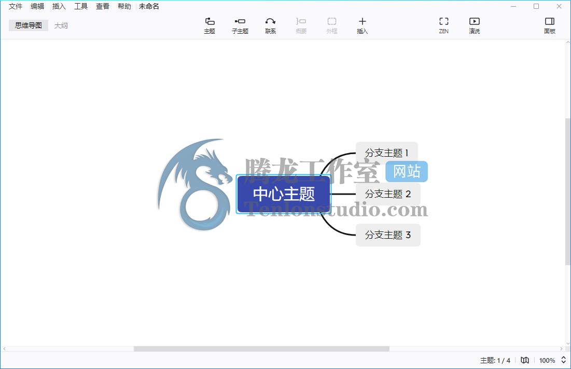
Task: Click the 未命名 document title
Action: pos(148,6)
